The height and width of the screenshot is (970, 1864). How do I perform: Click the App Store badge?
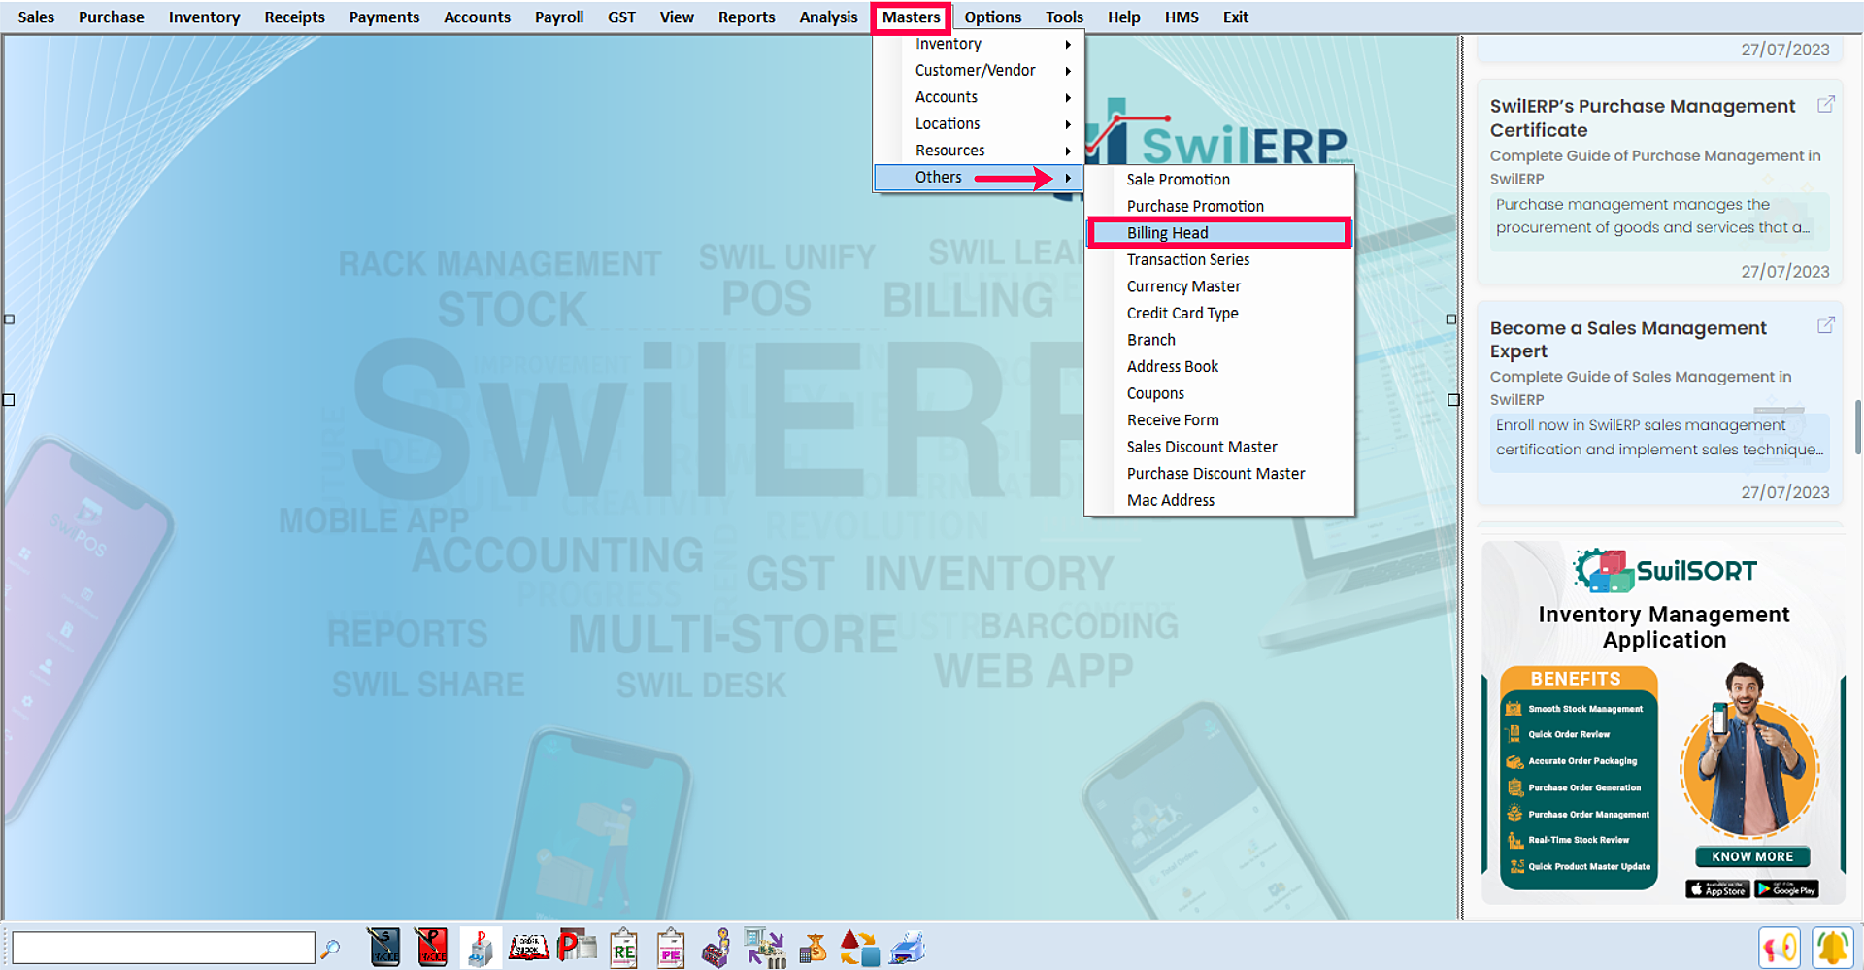(x=1717, y=889)
